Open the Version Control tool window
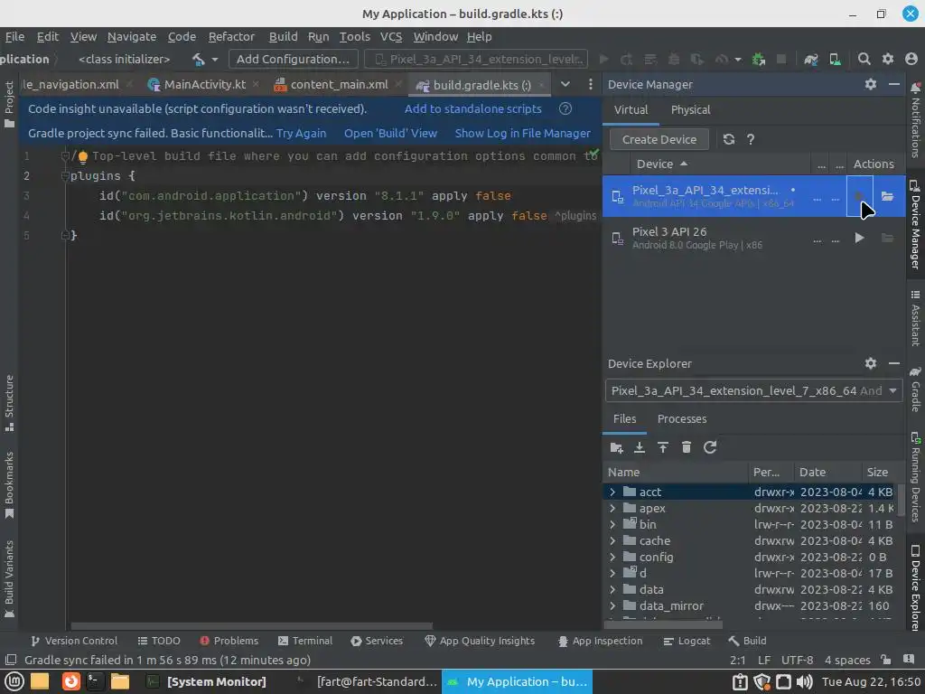Viewport: 925px width, 694px height. [x=74, y=641]
